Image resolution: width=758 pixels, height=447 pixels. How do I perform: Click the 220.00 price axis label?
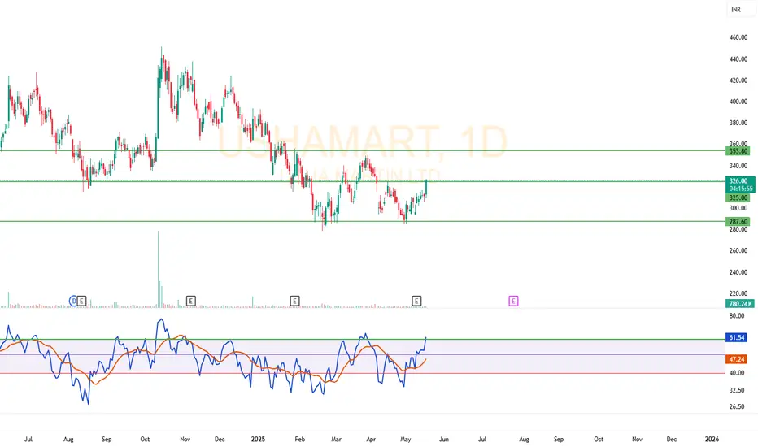click(x=738, y=293)
